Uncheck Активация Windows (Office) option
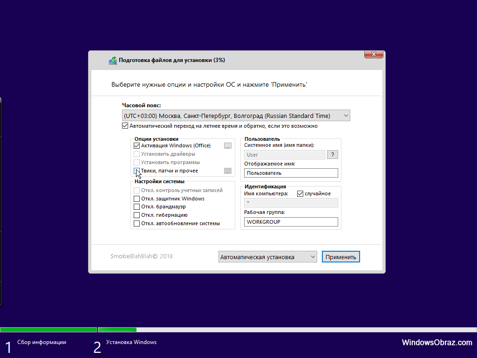Image resolution: width=477 pixels, height=358 pixels. coord(136,145)
